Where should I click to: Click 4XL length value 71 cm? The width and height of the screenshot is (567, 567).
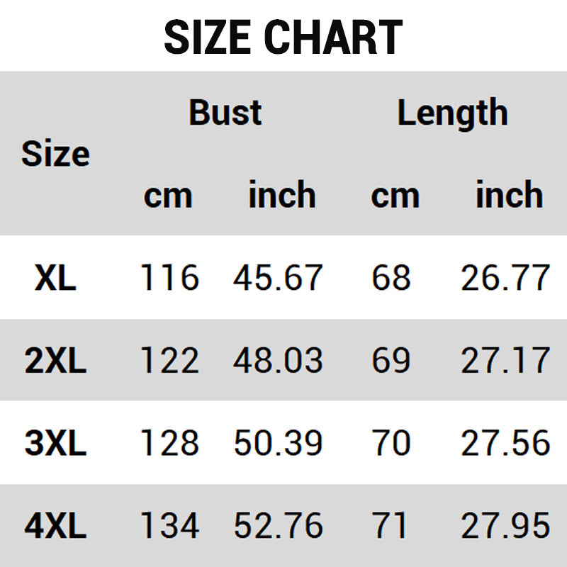[391, 526]
